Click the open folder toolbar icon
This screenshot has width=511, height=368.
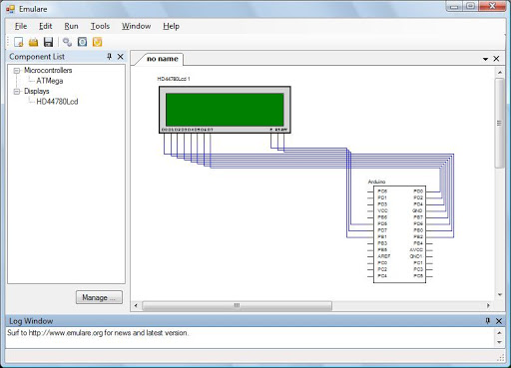click(33, 42)
